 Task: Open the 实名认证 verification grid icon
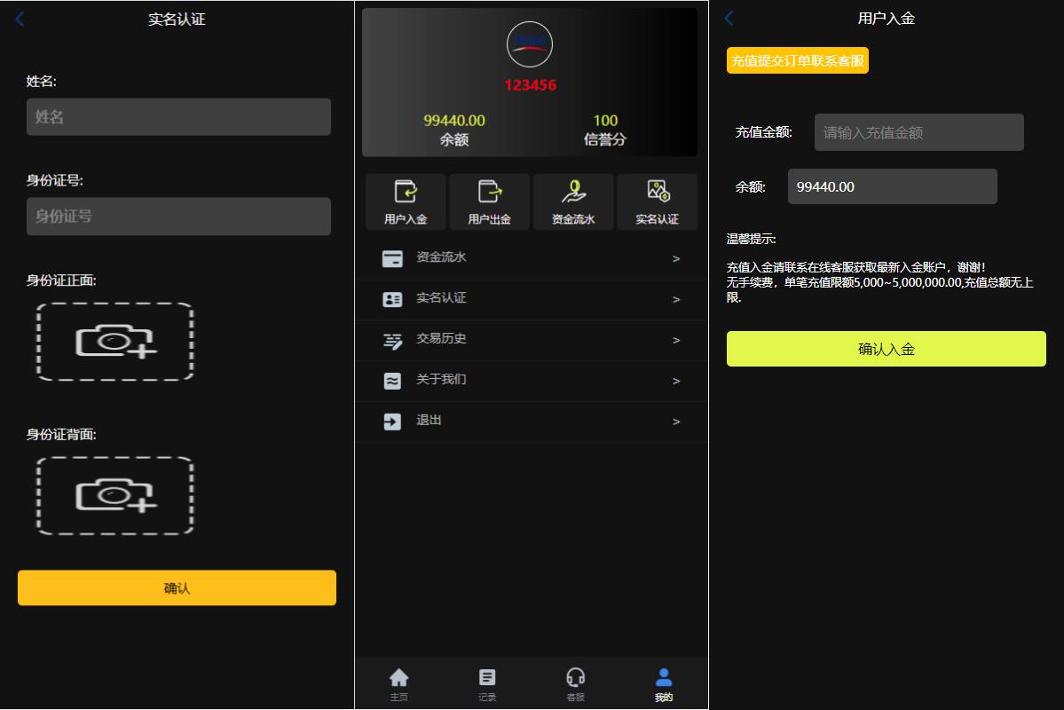[658, 201]
